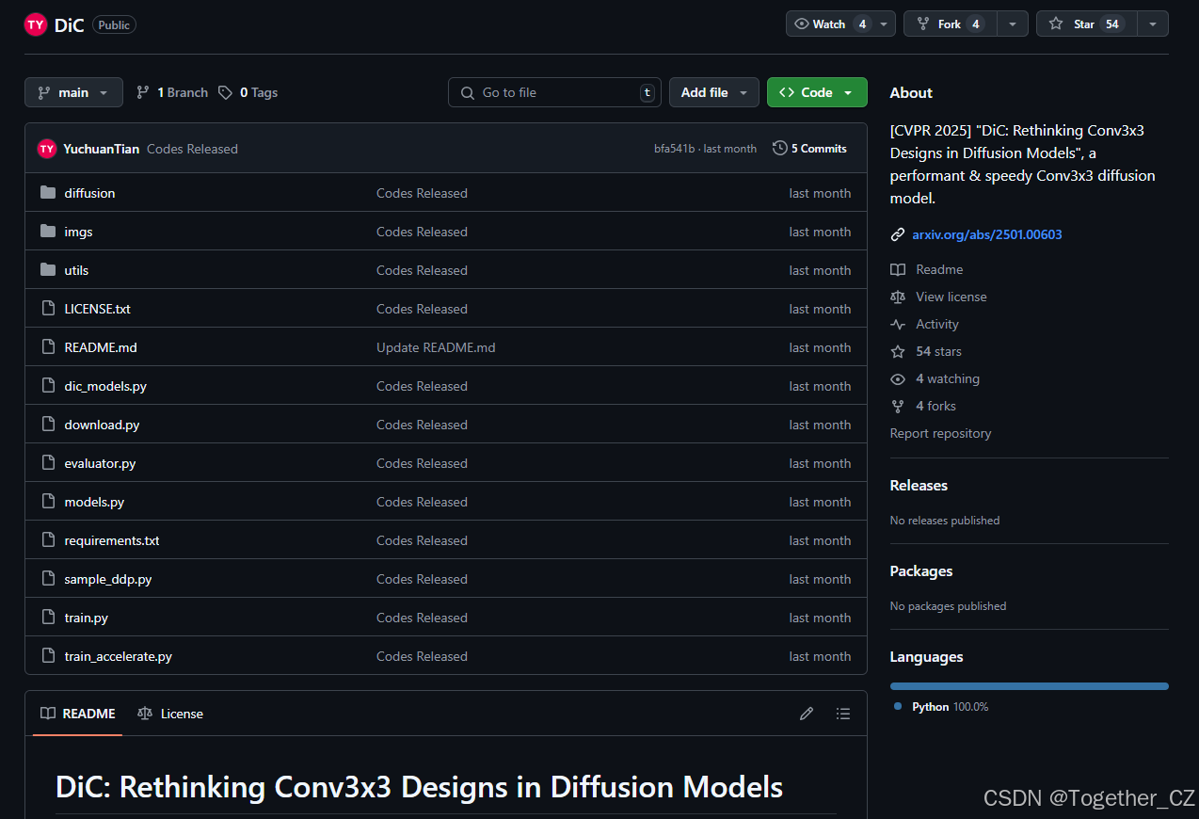Open the commit history via clock icon
The width and height of the screenshot is (1199, 819).
779,148
